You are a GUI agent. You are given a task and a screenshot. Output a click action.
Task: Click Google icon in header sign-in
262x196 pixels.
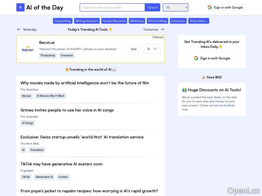tap(210, 7)
